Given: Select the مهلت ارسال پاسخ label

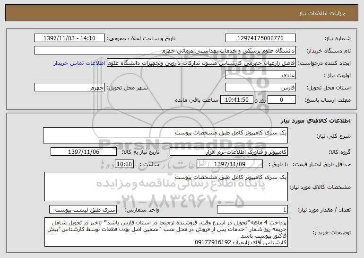Looking at the screenshot, I should 328,100.
